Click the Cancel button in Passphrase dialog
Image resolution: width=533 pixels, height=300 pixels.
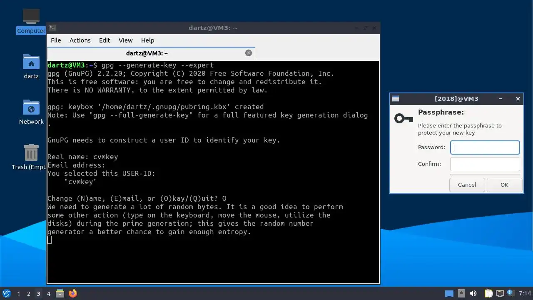tap(467, 185)
